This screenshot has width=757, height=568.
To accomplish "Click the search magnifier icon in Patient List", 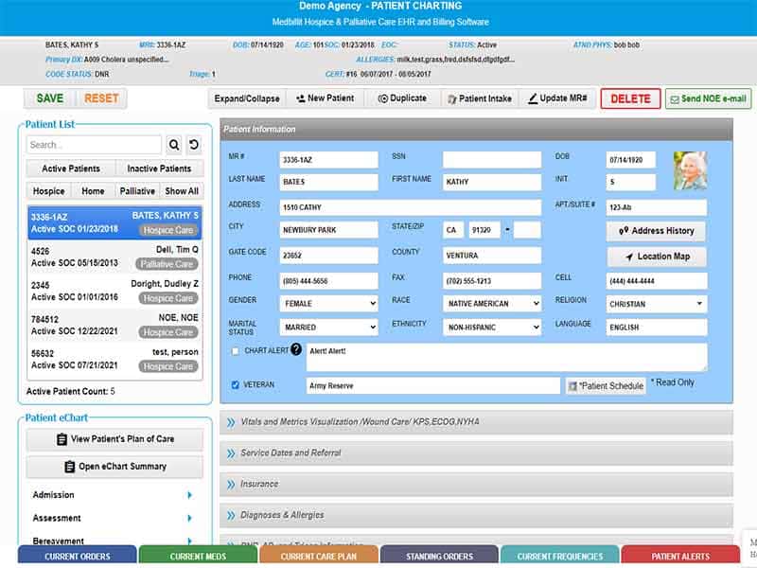I will coord(174,145).
